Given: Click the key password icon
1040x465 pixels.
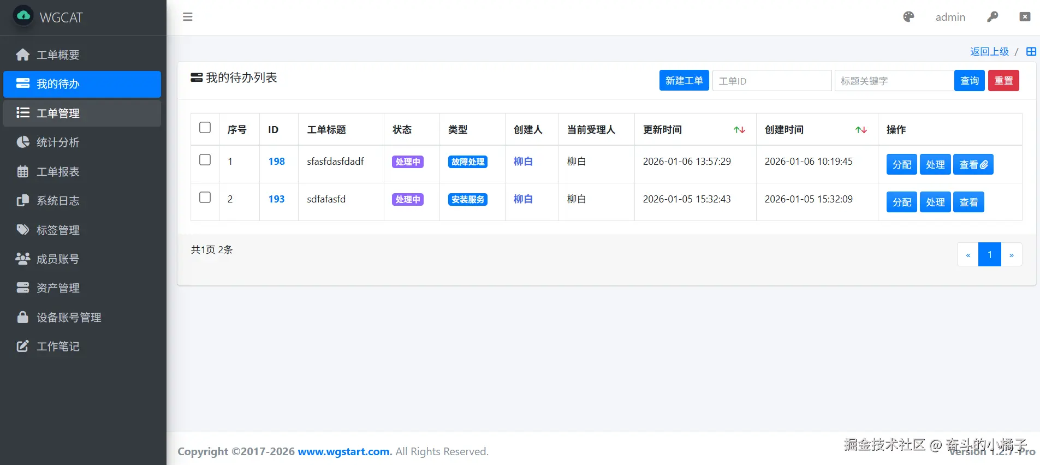Looking at the screenshot, I should [x=993, y=17].
